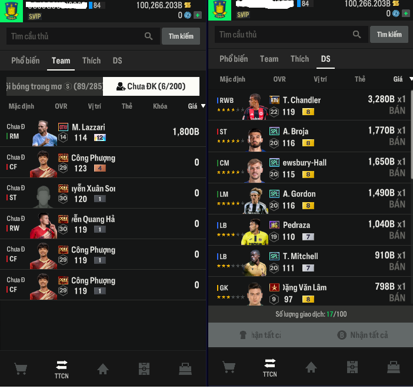Switch to Team tab in right panel
The image size is (413, 389).
pos(269,59)
